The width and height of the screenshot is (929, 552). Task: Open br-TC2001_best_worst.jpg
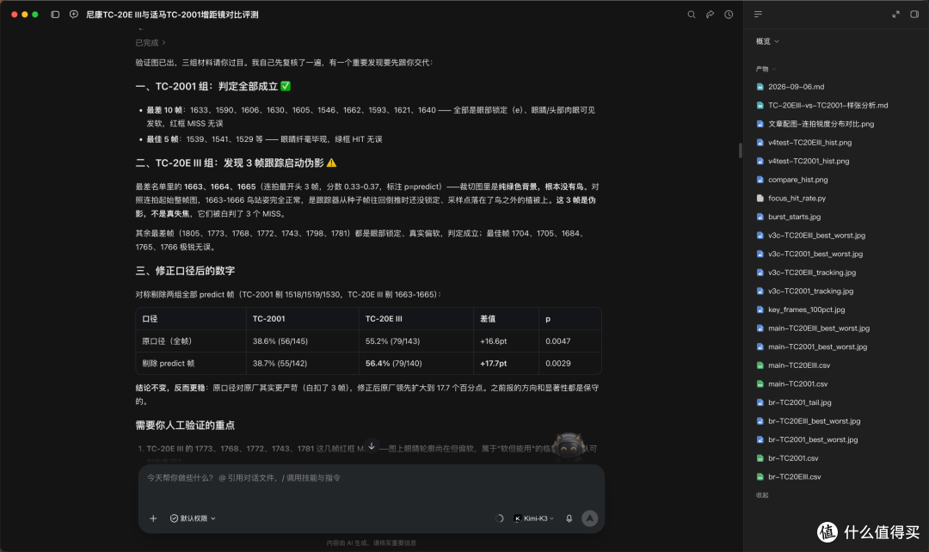(x=813, y=439)
